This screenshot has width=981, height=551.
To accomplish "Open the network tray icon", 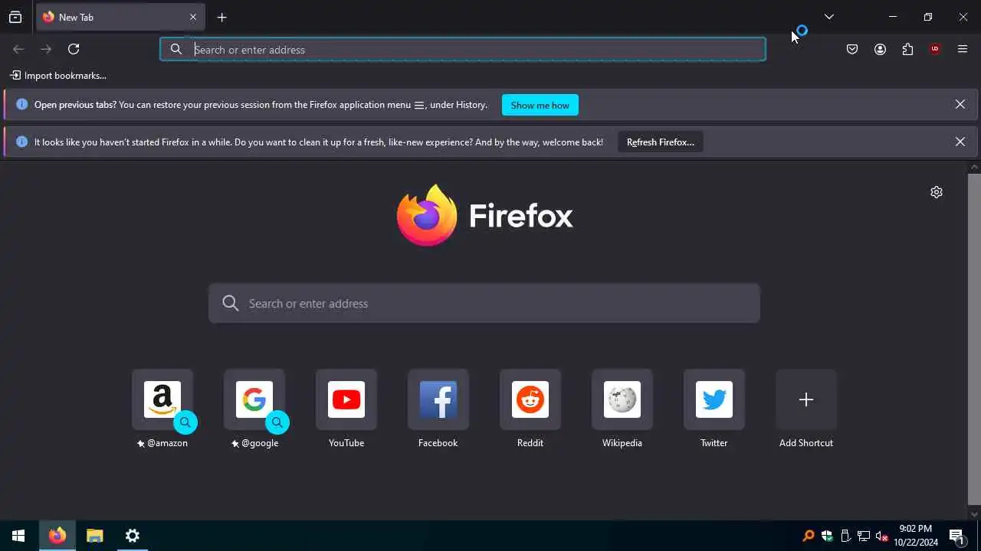I will click(x=864, y=536).
